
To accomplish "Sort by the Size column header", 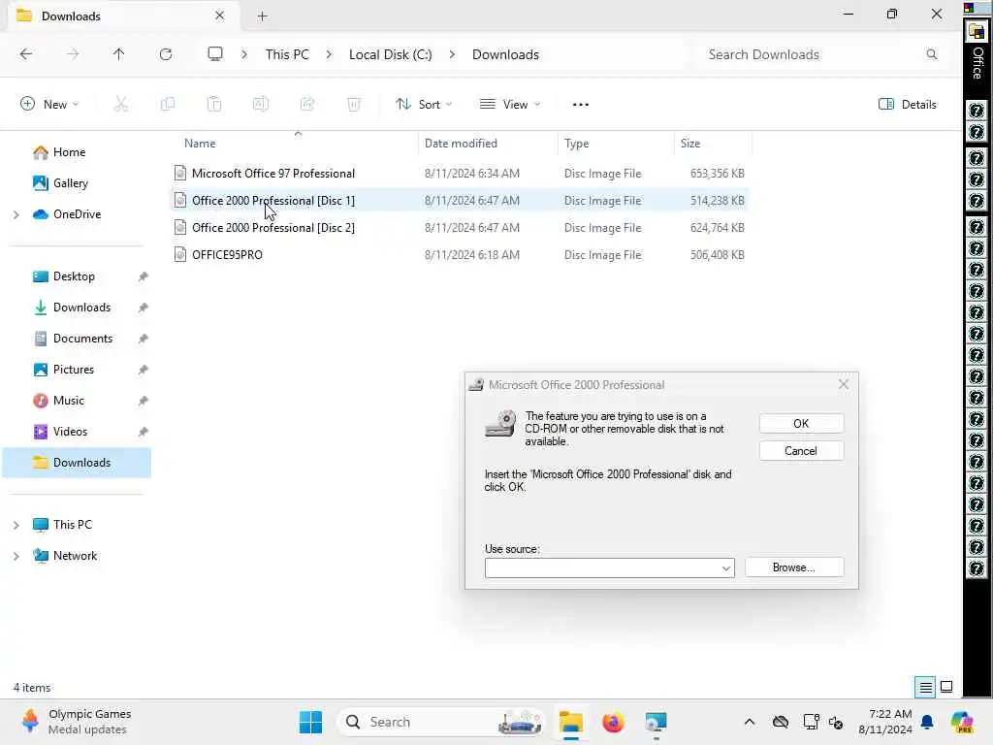I will coord(713,144).
